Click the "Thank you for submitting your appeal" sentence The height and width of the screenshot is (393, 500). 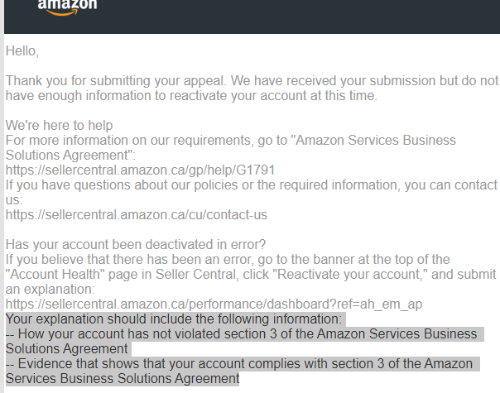[116, 80]
